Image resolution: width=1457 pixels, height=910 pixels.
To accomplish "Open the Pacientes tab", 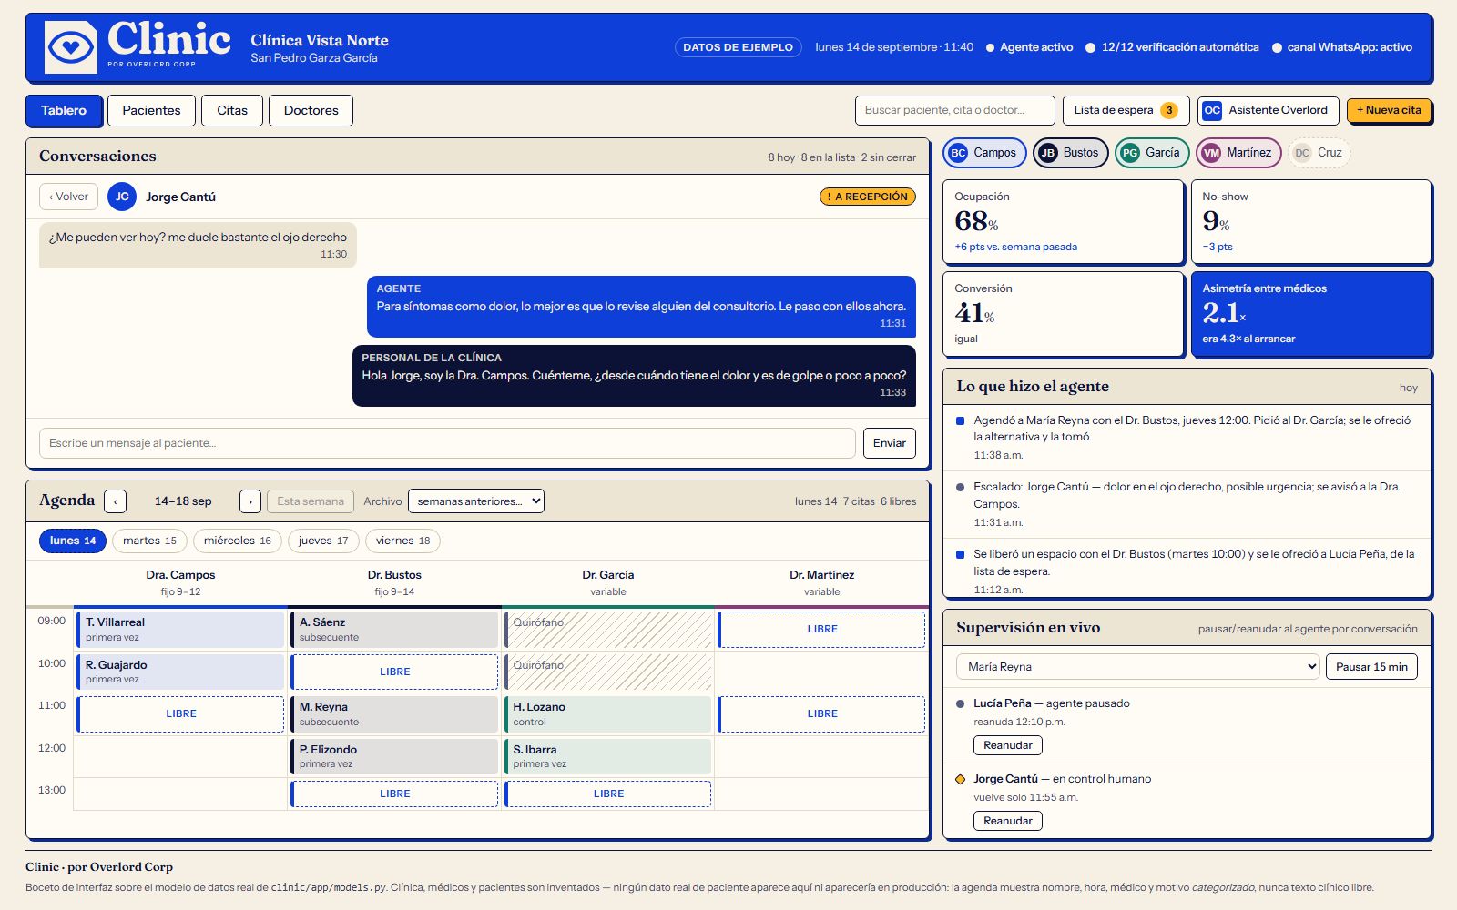I will 151,110.
